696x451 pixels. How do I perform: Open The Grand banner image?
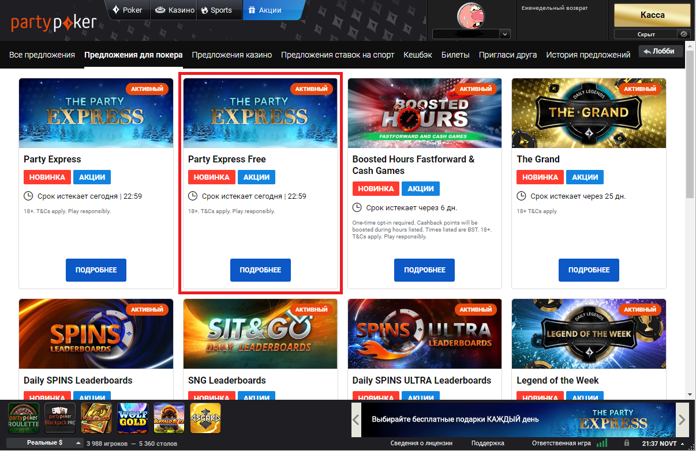[589, 113]
